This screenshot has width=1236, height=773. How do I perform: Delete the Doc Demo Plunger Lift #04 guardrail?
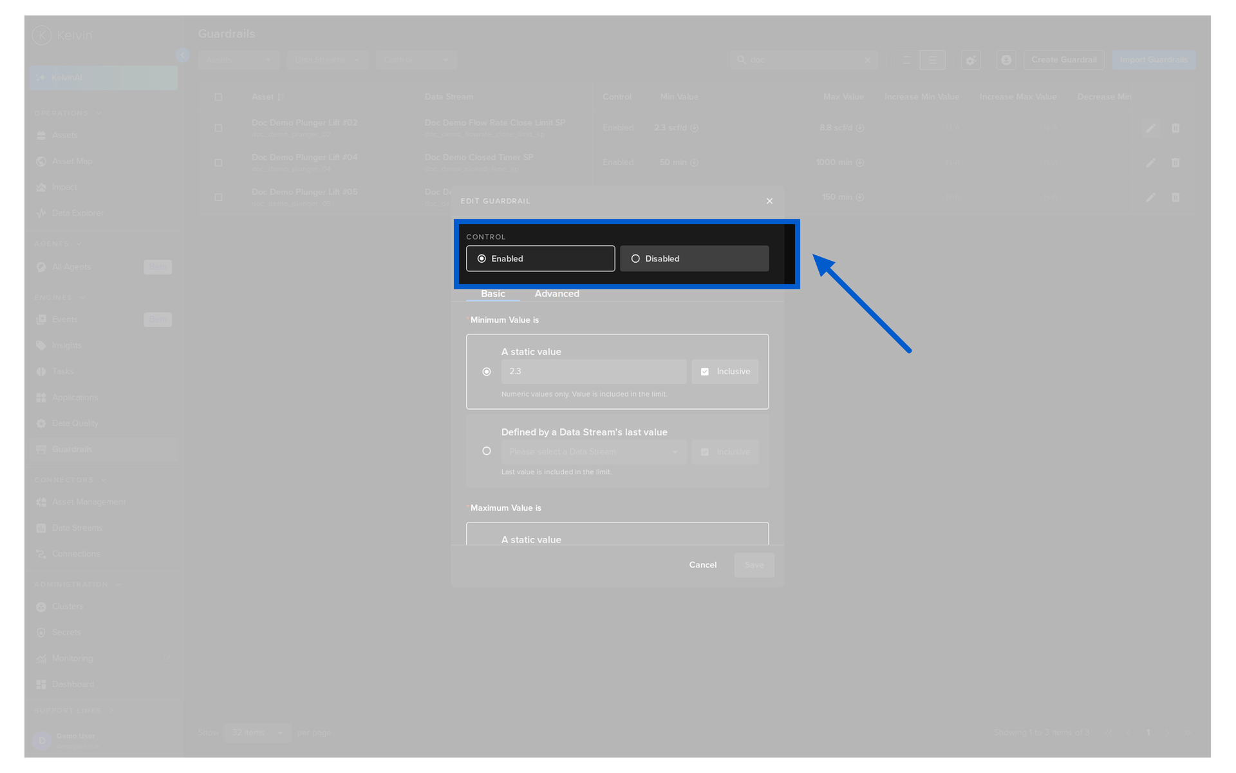coord(1175,162)
